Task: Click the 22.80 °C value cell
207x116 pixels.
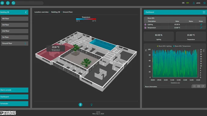Action: pos(177,28)
